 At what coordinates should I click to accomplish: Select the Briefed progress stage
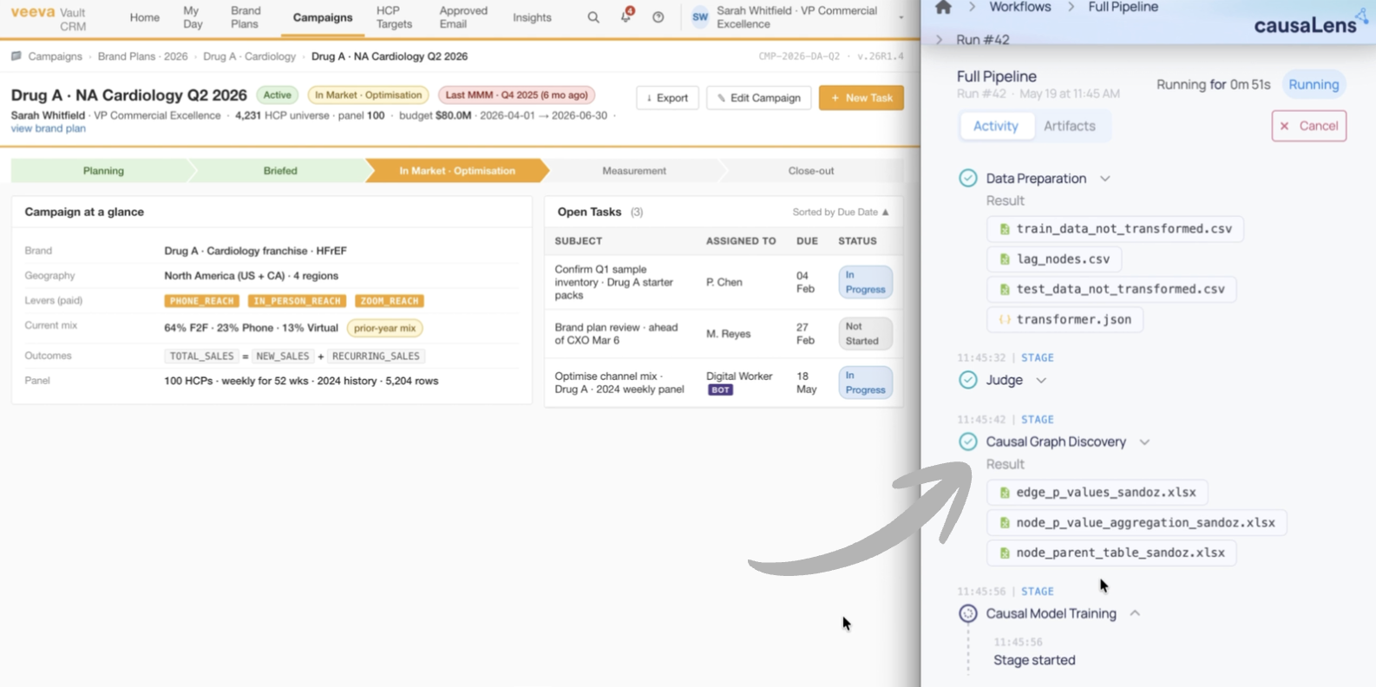pyautogui.click(x=280, y=171)
